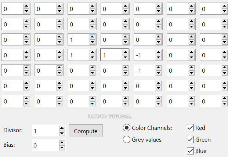Image resolution: width=228 pixels, height=157 pixels.
Task: Decrease the Divisor value with down arrow
Action: point(62,134)
